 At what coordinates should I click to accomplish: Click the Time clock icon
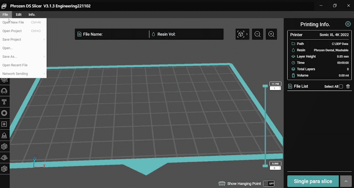point(293,63)
